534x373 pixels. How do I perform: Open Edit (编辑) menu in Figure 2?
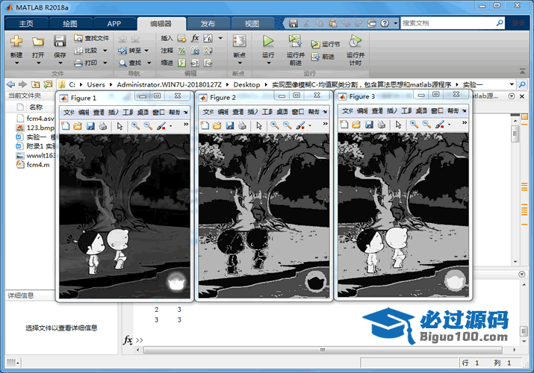223,111
